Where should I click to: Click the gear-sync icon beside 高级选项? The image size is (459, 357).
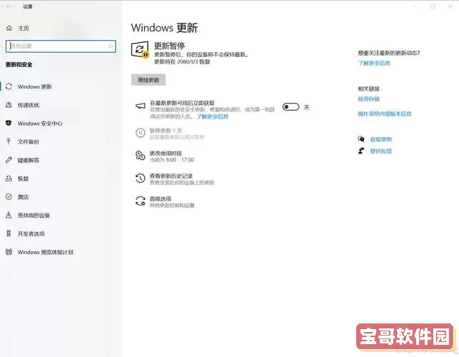coord(140,201)
